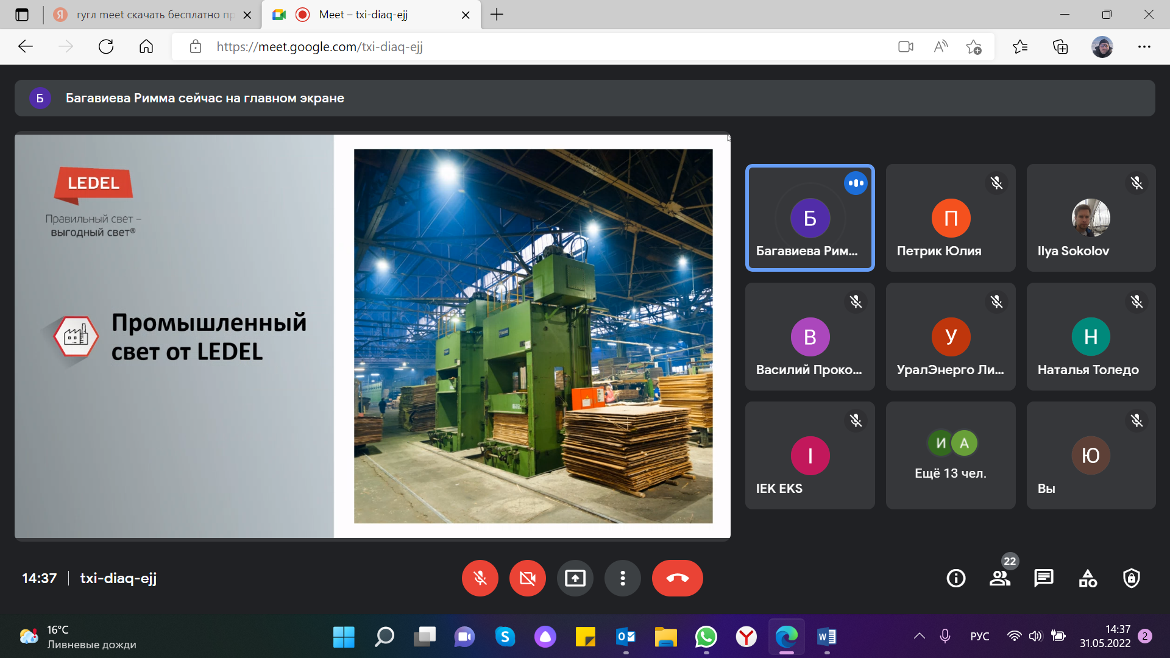Select Багавиева Римма participant tile
1170x658 pixels.
(x=809, y=218)
